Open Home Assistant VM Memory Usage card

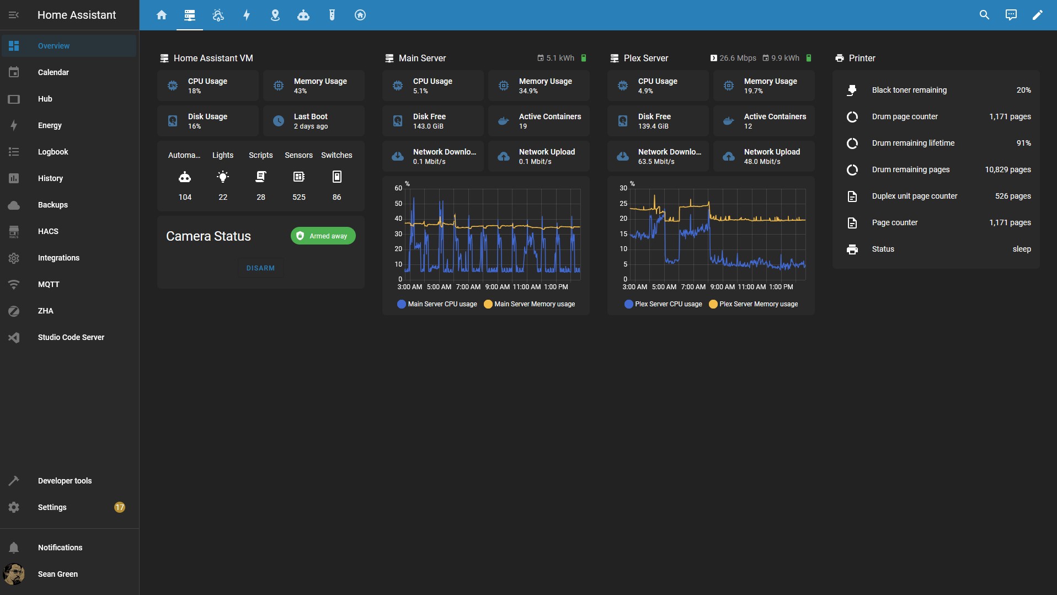(x=314, y=86)
